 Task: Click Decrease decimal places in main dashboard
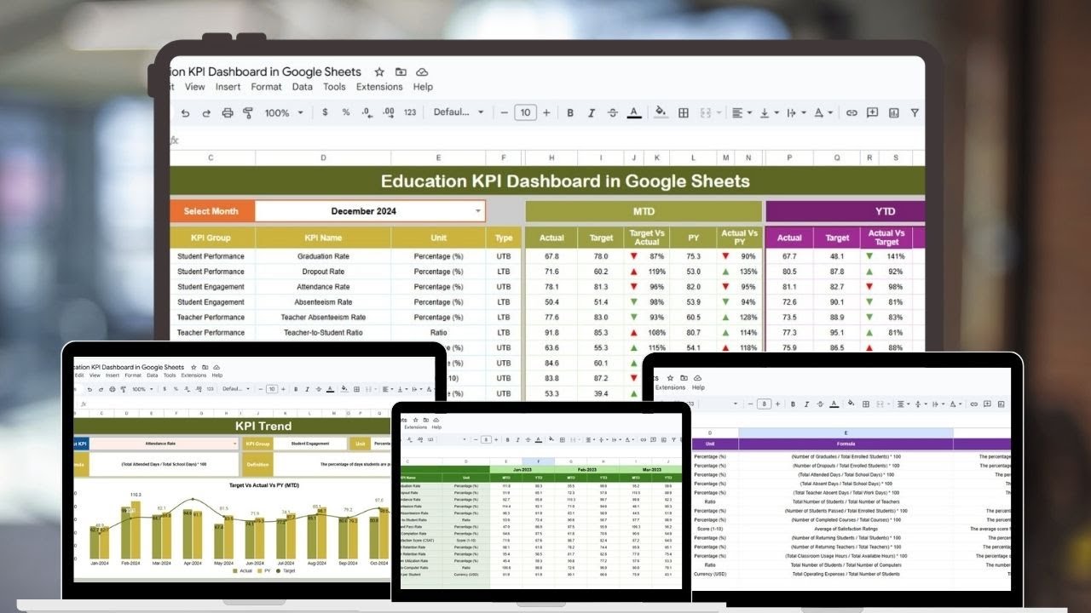367,112
